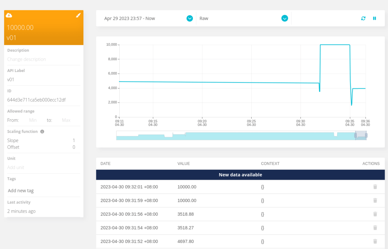Click the DATE column header

pos(105,163)
